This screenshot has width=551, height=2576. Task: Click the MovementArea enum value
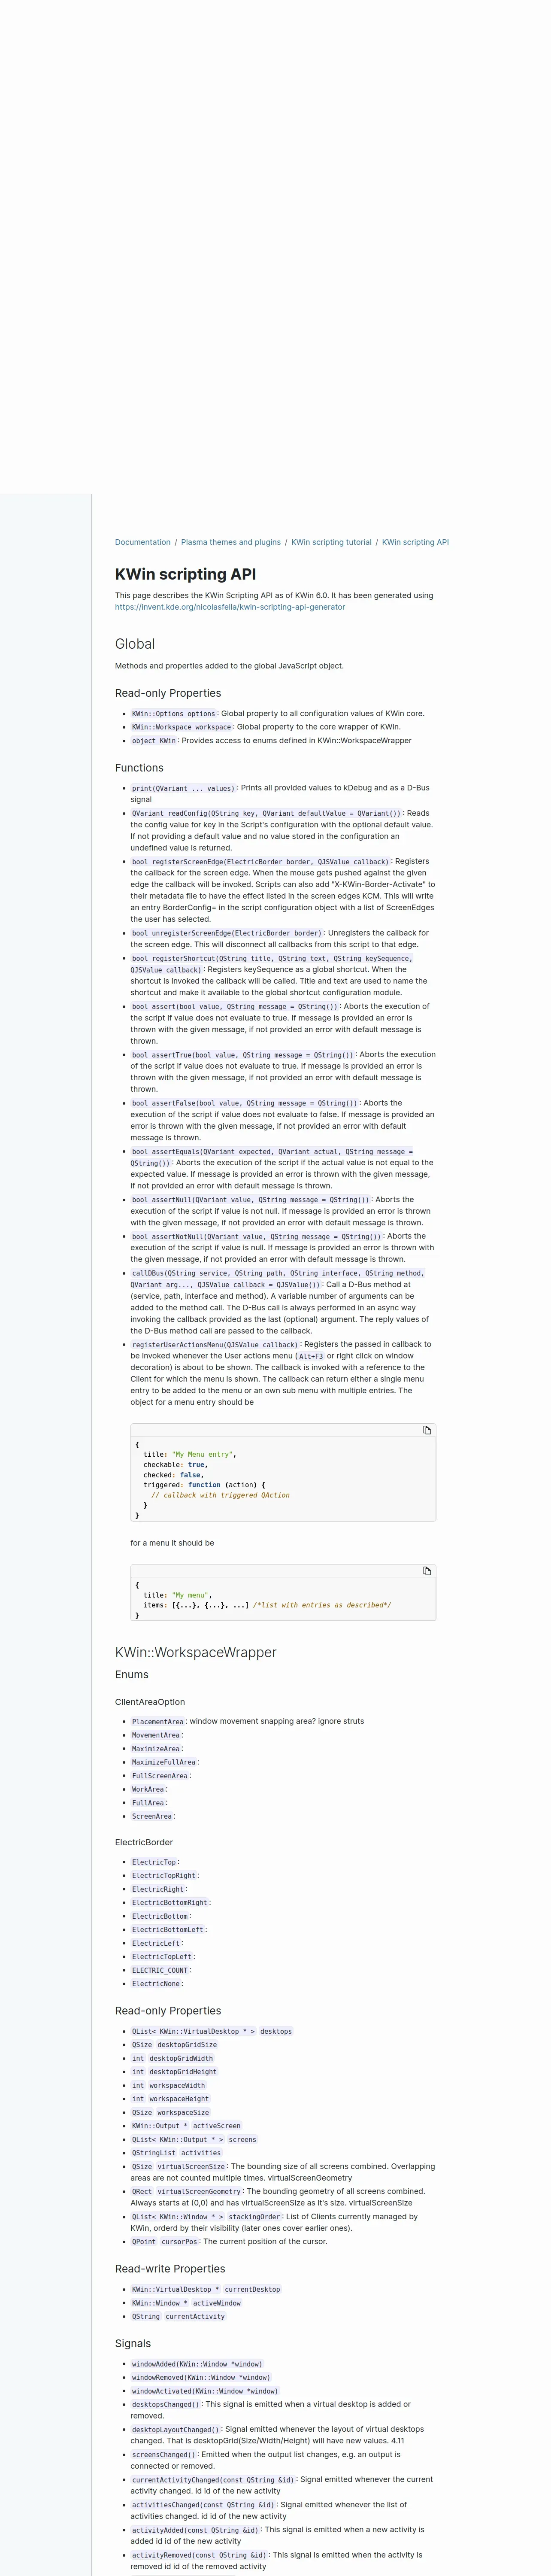click(156, 1735)
